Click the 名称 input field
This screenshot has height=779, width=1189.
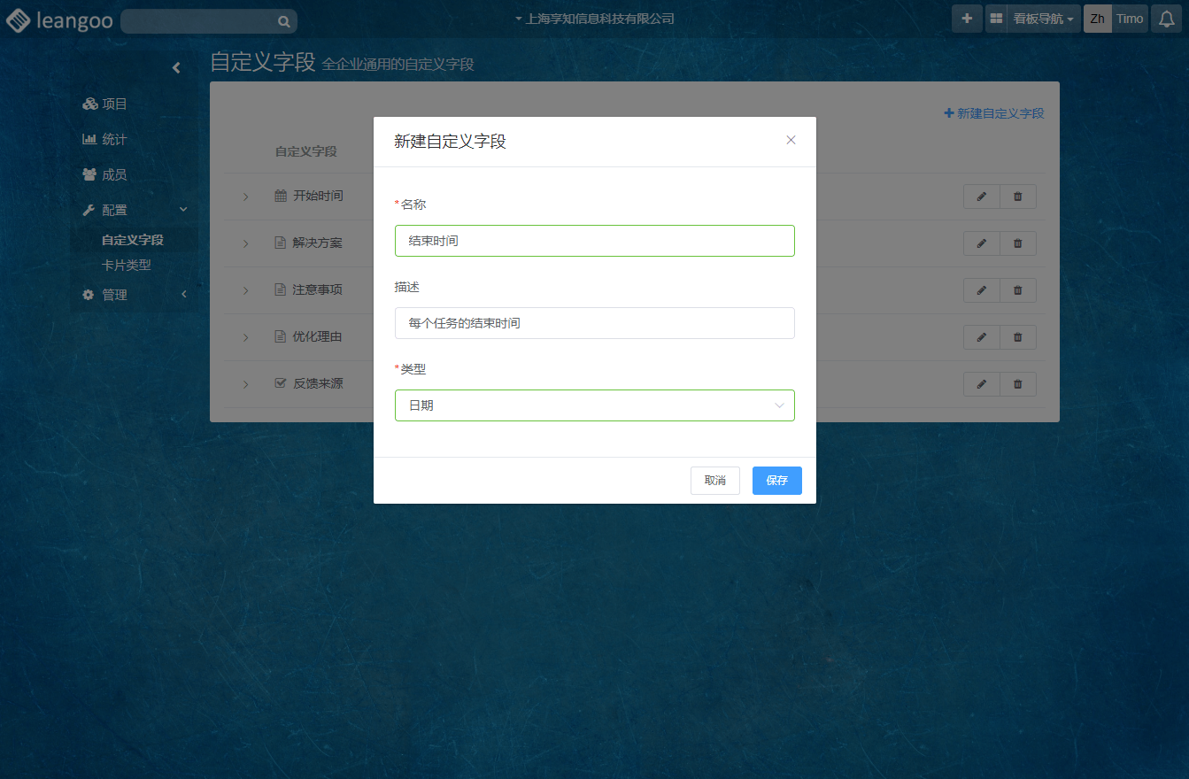(594, 241)
